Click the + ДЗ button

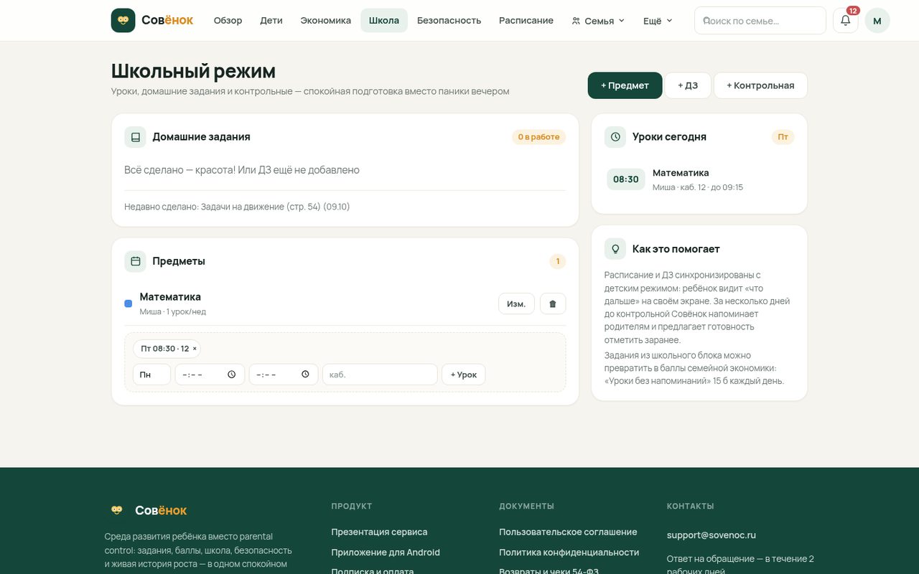click(x=688, y=85)
